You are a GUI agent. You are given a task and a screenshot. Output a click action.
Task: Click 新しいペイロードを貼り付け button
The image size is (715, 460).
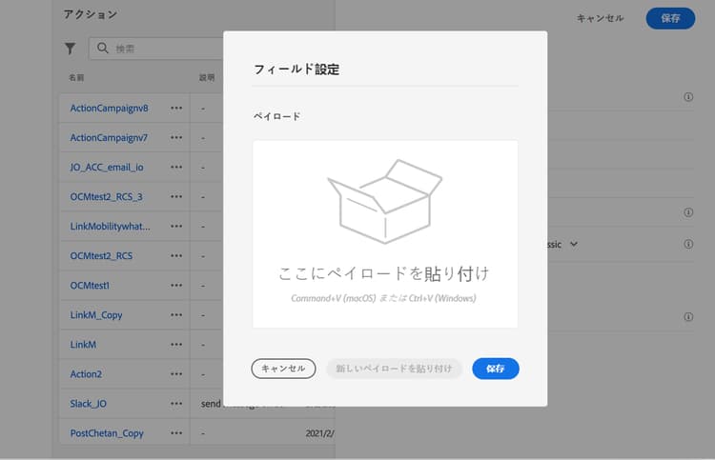(x=394, y=369)
